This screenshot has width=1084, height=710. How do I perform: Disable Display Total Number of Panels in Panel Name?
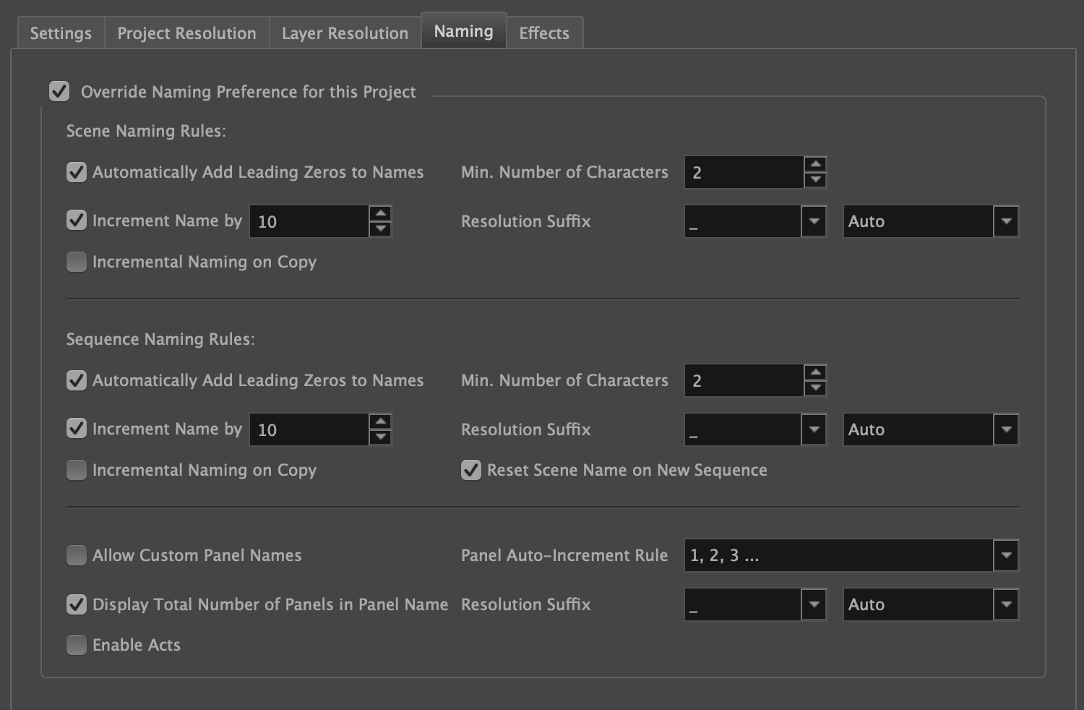[x=76, y=604]
